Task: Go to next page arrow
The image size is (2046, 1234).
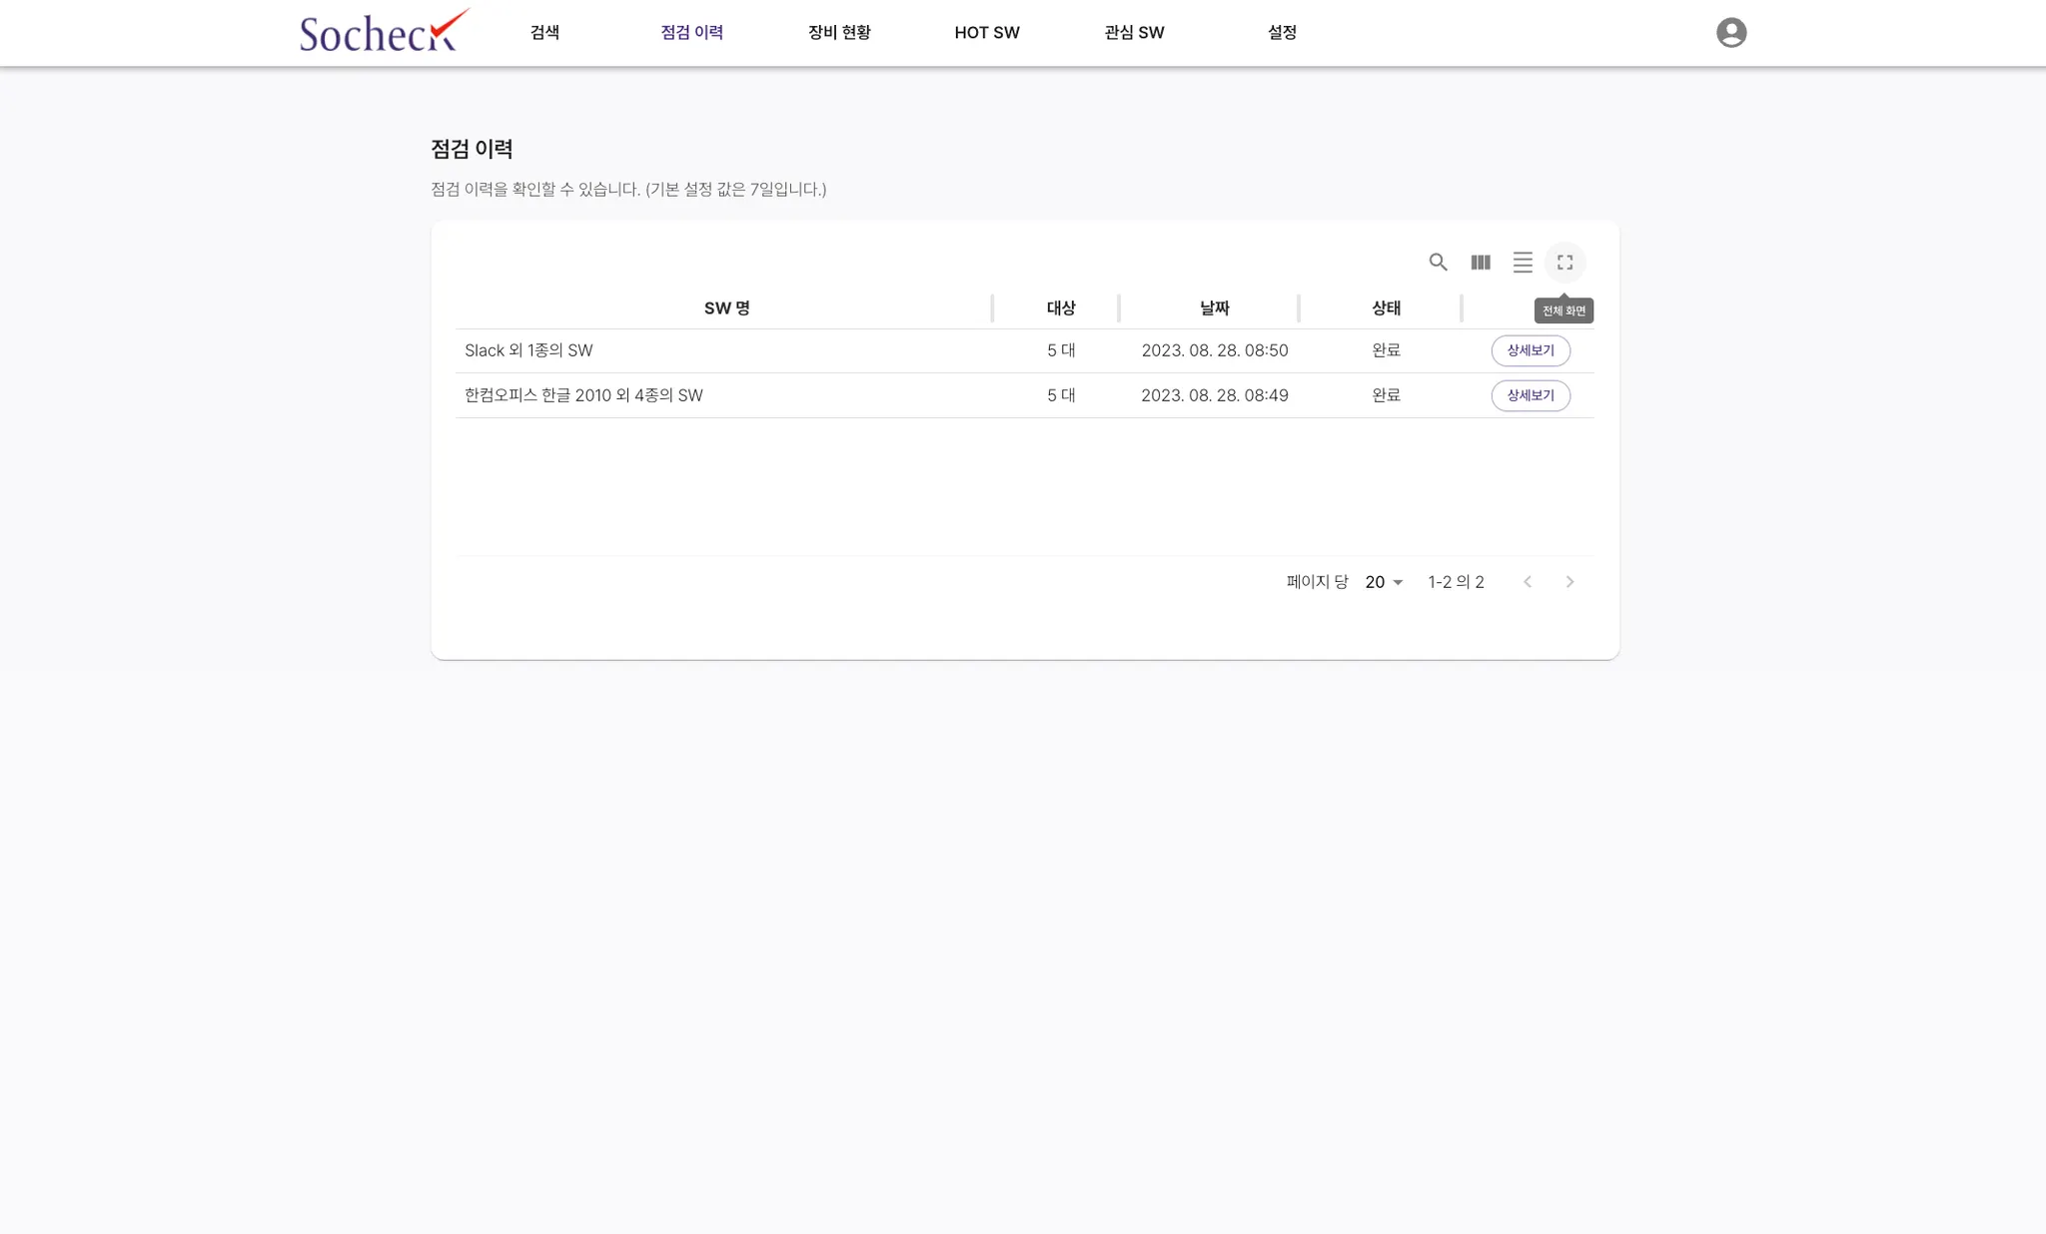Action: tap(1569, 582)
